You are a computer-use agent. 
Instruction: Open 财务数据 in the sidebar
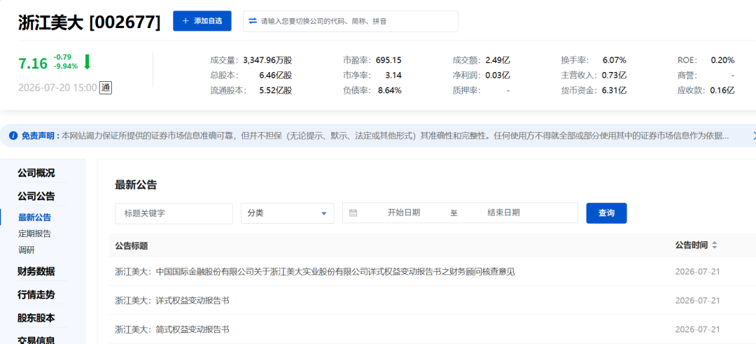36,271
